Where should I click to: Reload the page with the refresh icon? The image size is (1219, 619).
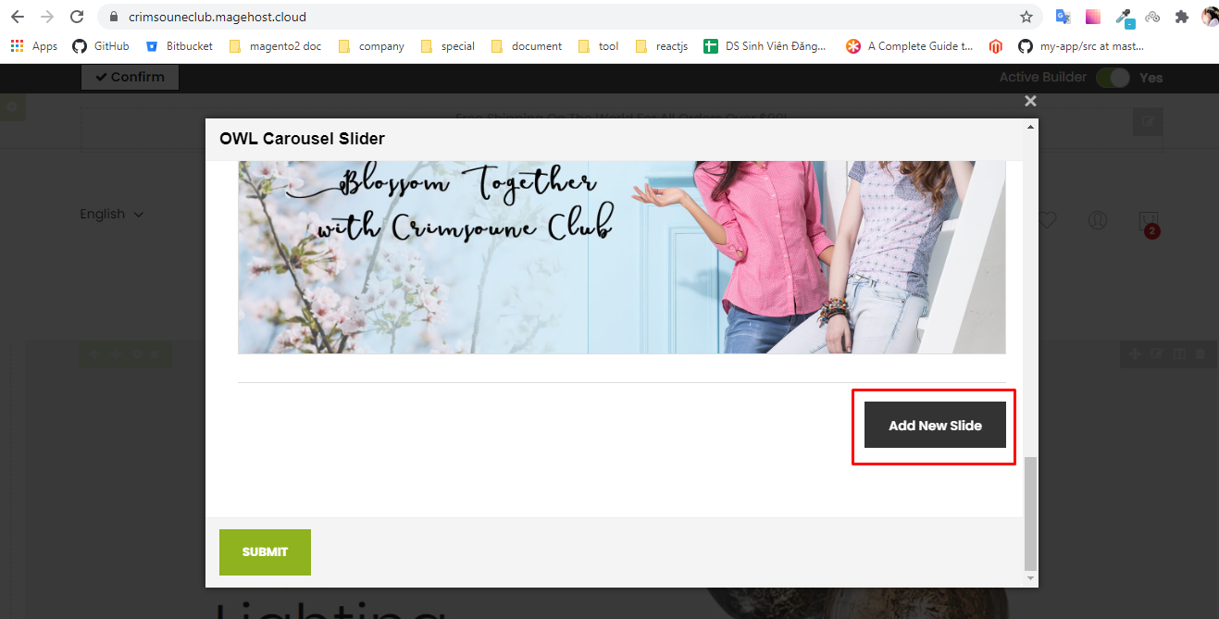click(x=77, y=17)
